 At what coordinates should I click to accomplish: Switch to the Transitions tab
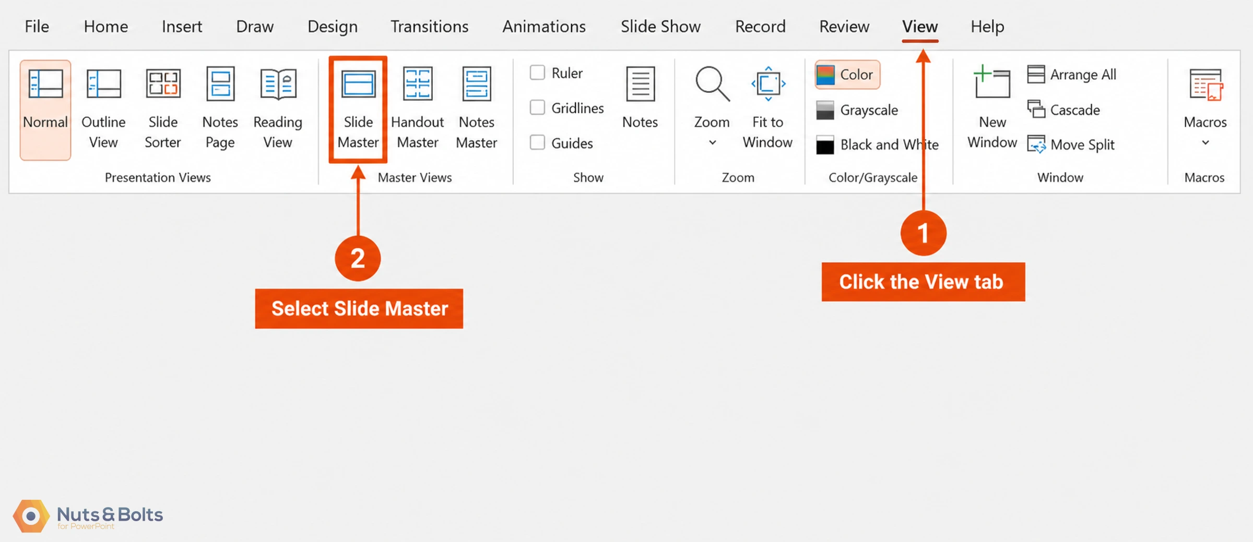(x=430, y=26)
